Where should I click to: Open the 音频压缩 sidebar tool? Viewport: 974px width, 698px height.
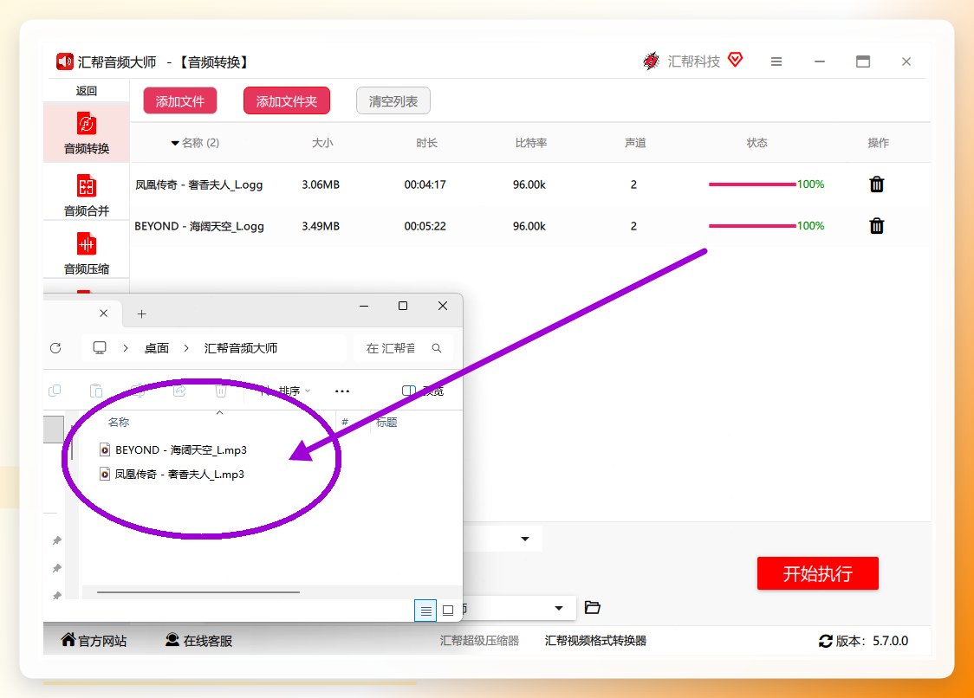[87, 253]
